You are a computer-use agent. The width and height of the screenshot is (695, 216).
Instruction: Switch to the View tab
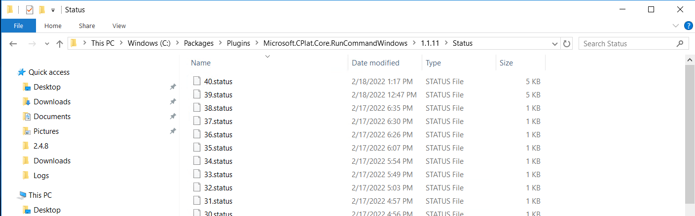pos(119,26)
